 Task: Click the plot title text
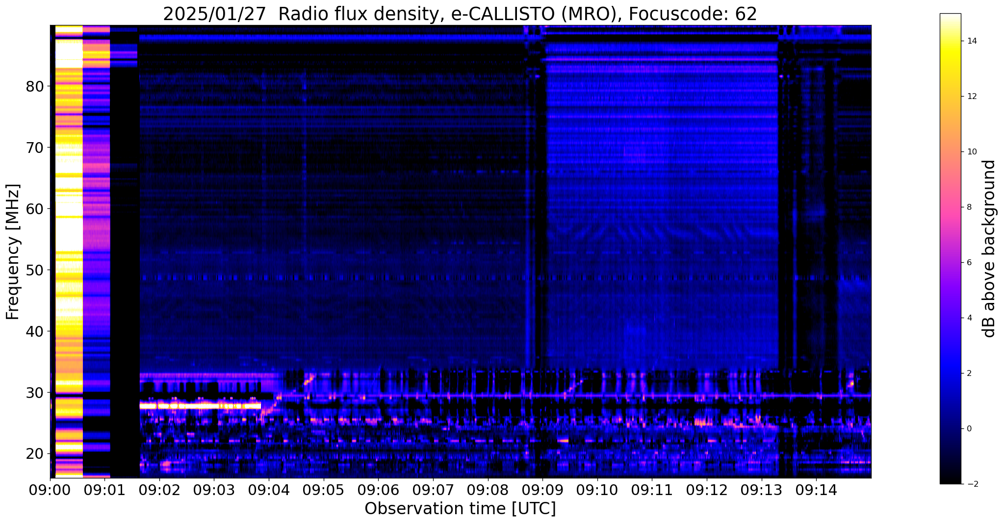(460, 14)
